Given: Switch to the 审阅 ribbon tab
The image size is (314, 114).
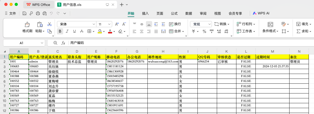Looking at the screenshot, I should tap(203, 13).
